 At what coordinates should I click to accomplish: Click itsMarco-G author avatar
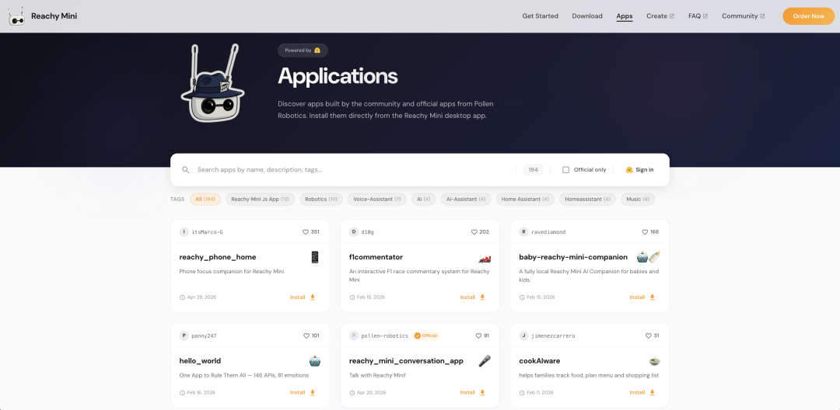184,232
